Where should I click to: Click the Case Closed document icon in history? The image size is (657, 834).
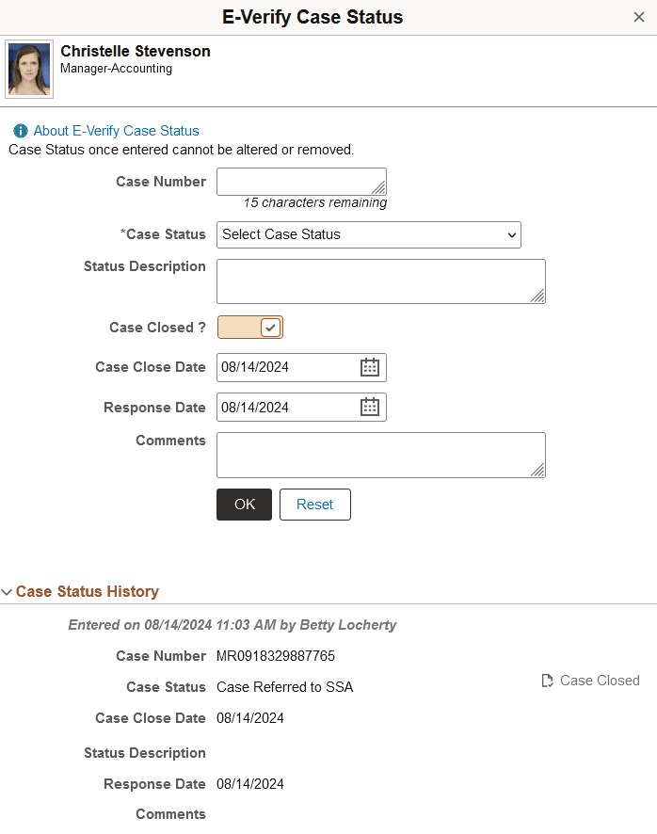[546, 680]
